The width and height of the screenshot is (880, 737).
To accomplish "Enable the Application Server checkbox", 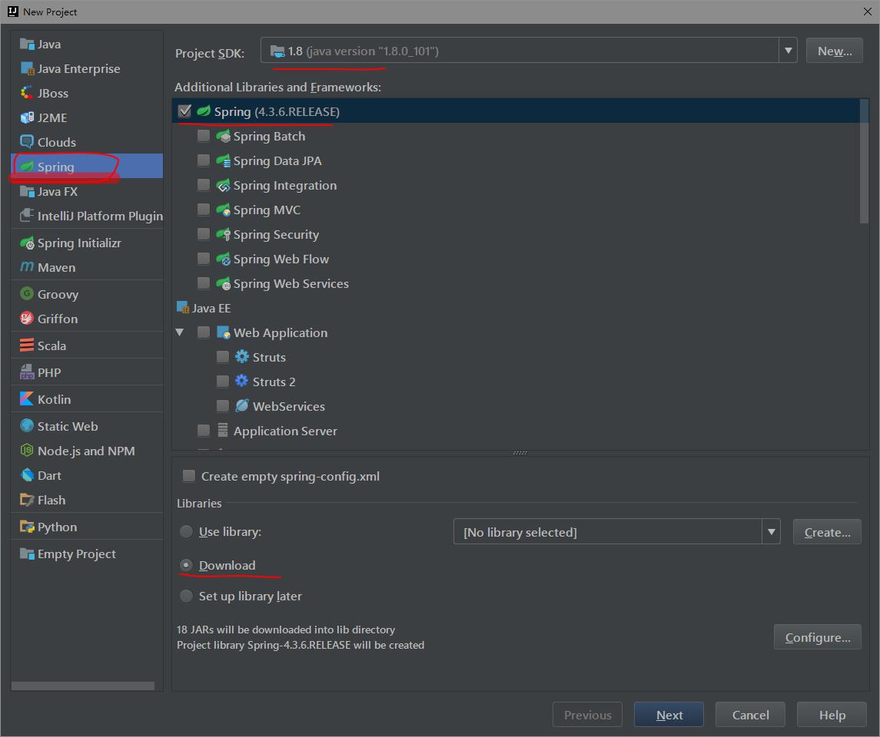I will click(x=204, y=431).
